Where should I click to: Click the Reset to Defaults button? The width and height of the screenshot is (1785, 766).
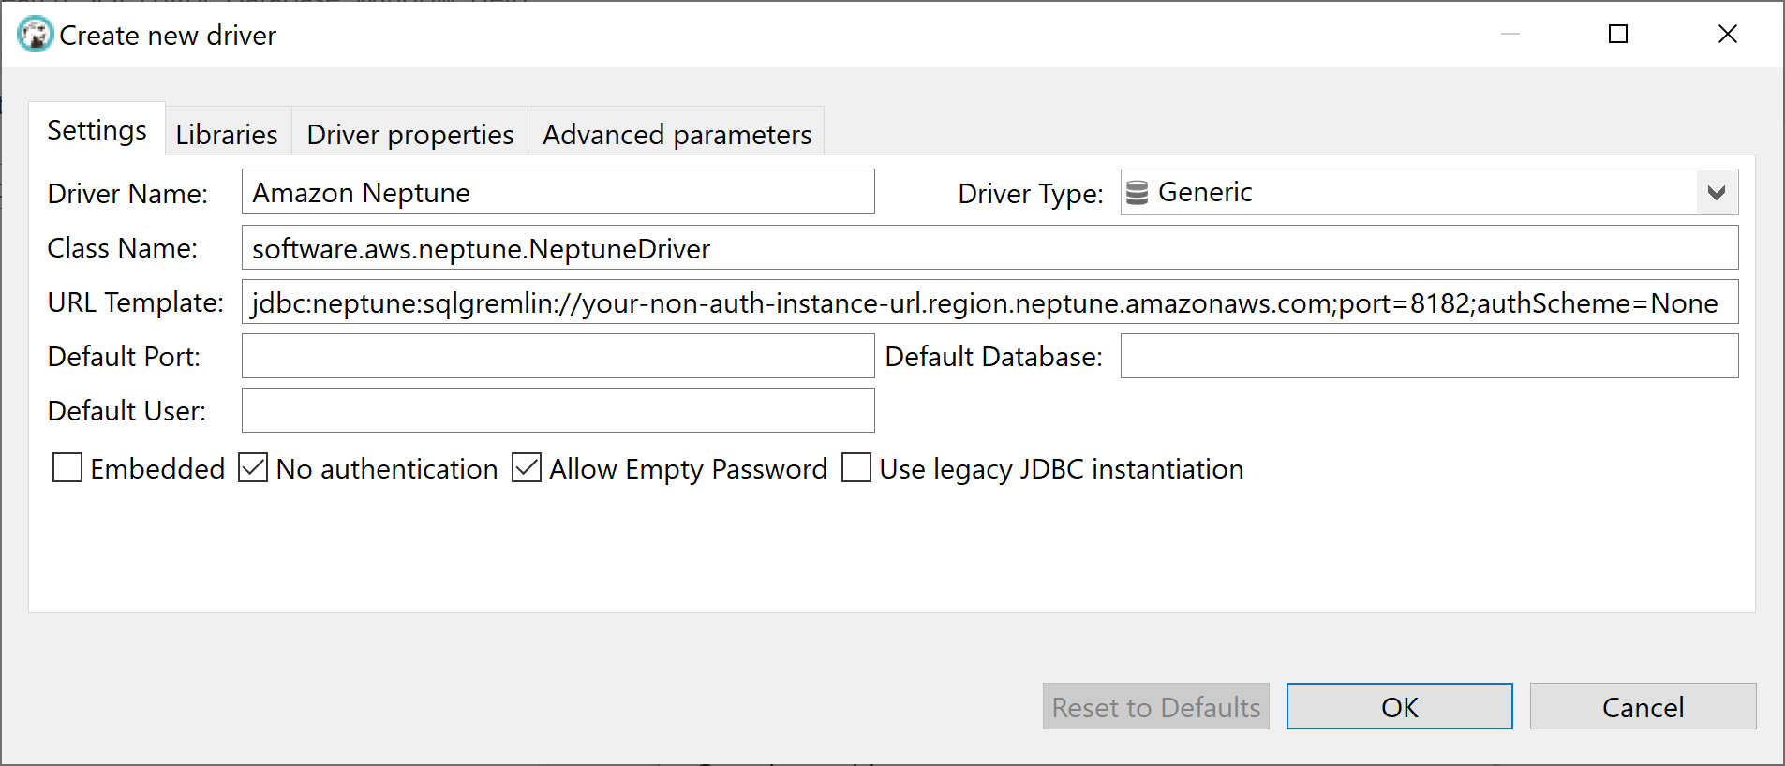[x=1156, y=706]
